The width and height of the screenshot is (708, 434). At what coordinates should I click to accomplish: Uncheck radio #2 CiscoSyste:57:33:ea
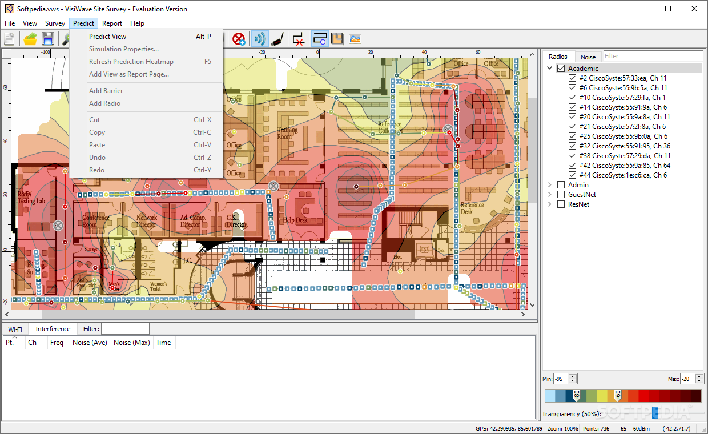(572, 78)
